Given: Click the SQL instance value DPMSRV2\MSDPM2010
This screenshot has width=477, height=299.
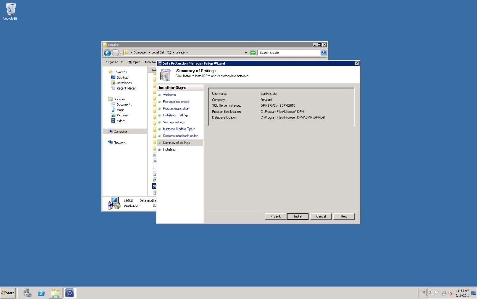Looking at the screenshot, I should (278, 106).
